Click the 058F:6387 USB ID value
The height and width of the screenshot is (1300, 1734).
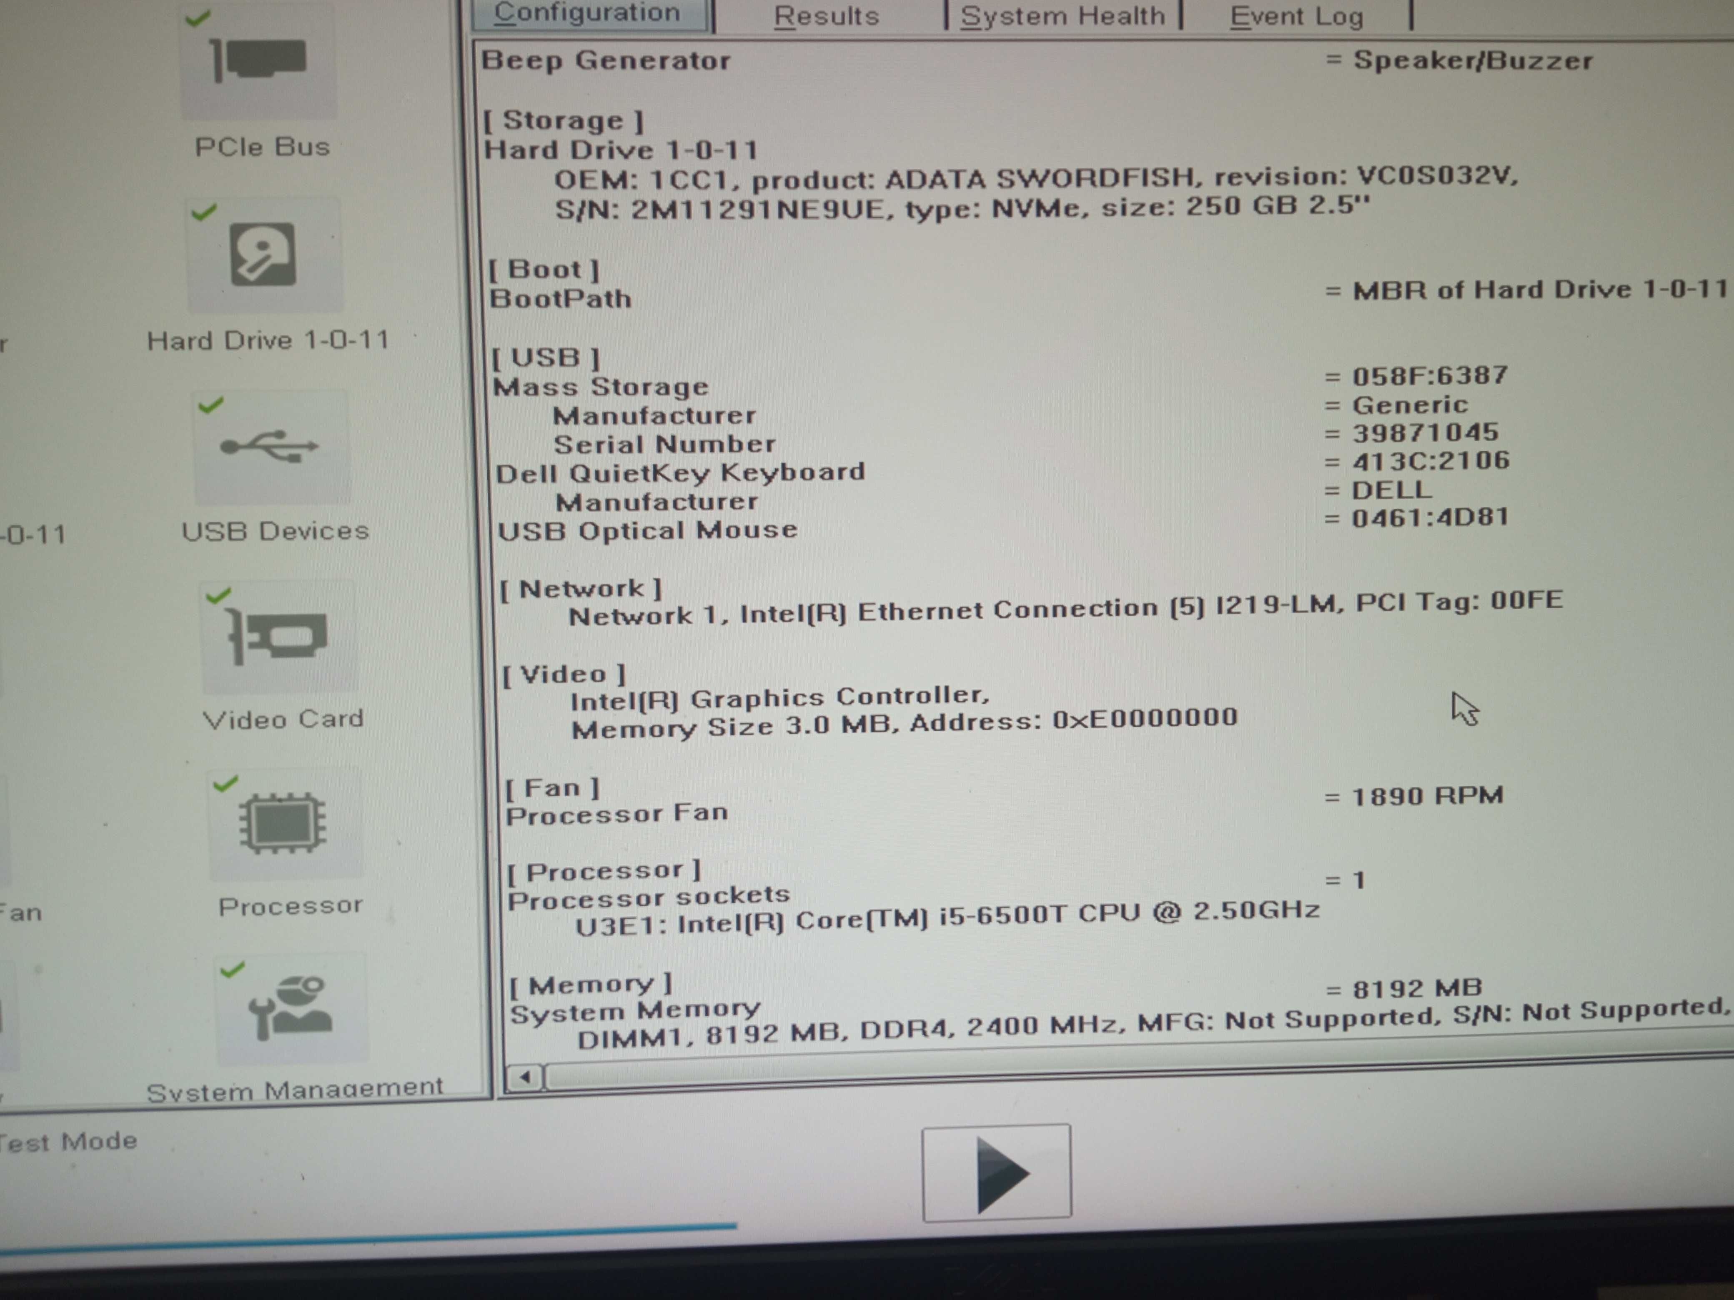pos(1430,375)
